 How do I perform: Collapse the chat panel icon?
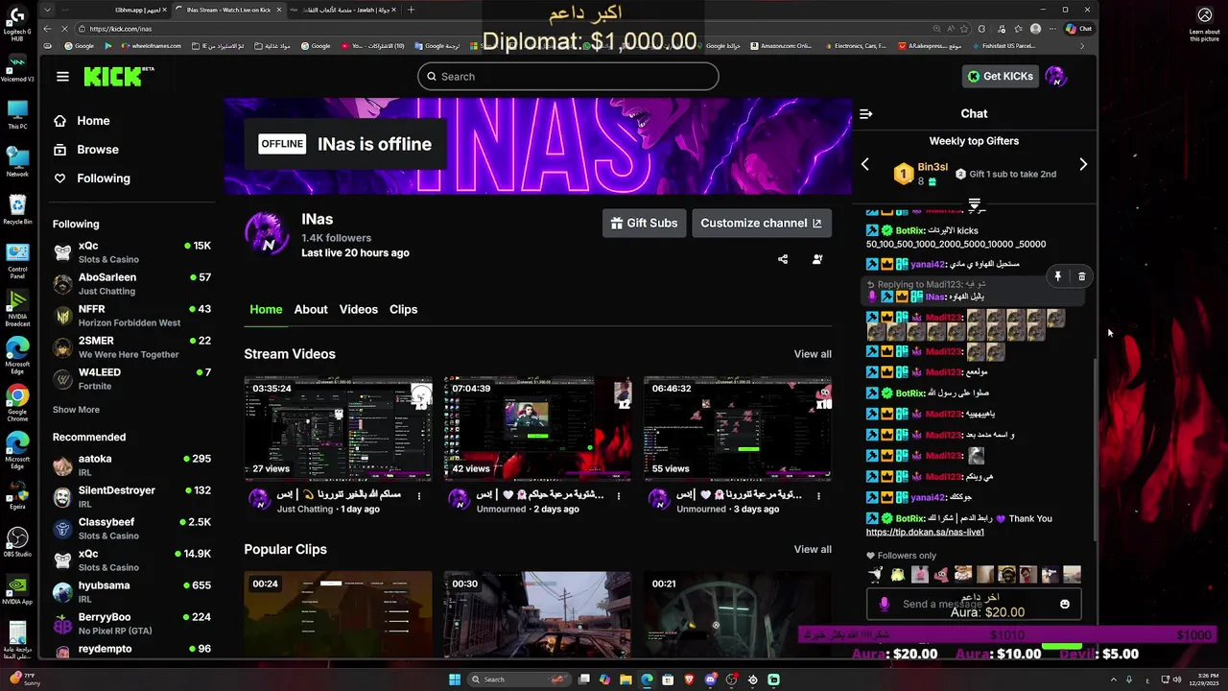865,113
